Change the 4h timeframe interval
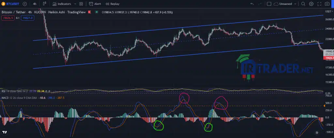 pyautogui.click(x=35, y=4)
